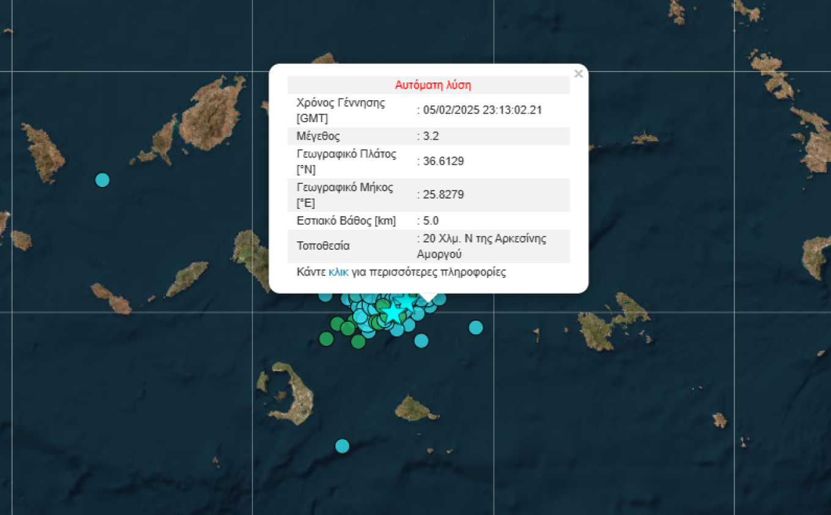Click the magnitude value 3.2
This screenshot has width=831, height=515.
431,136
